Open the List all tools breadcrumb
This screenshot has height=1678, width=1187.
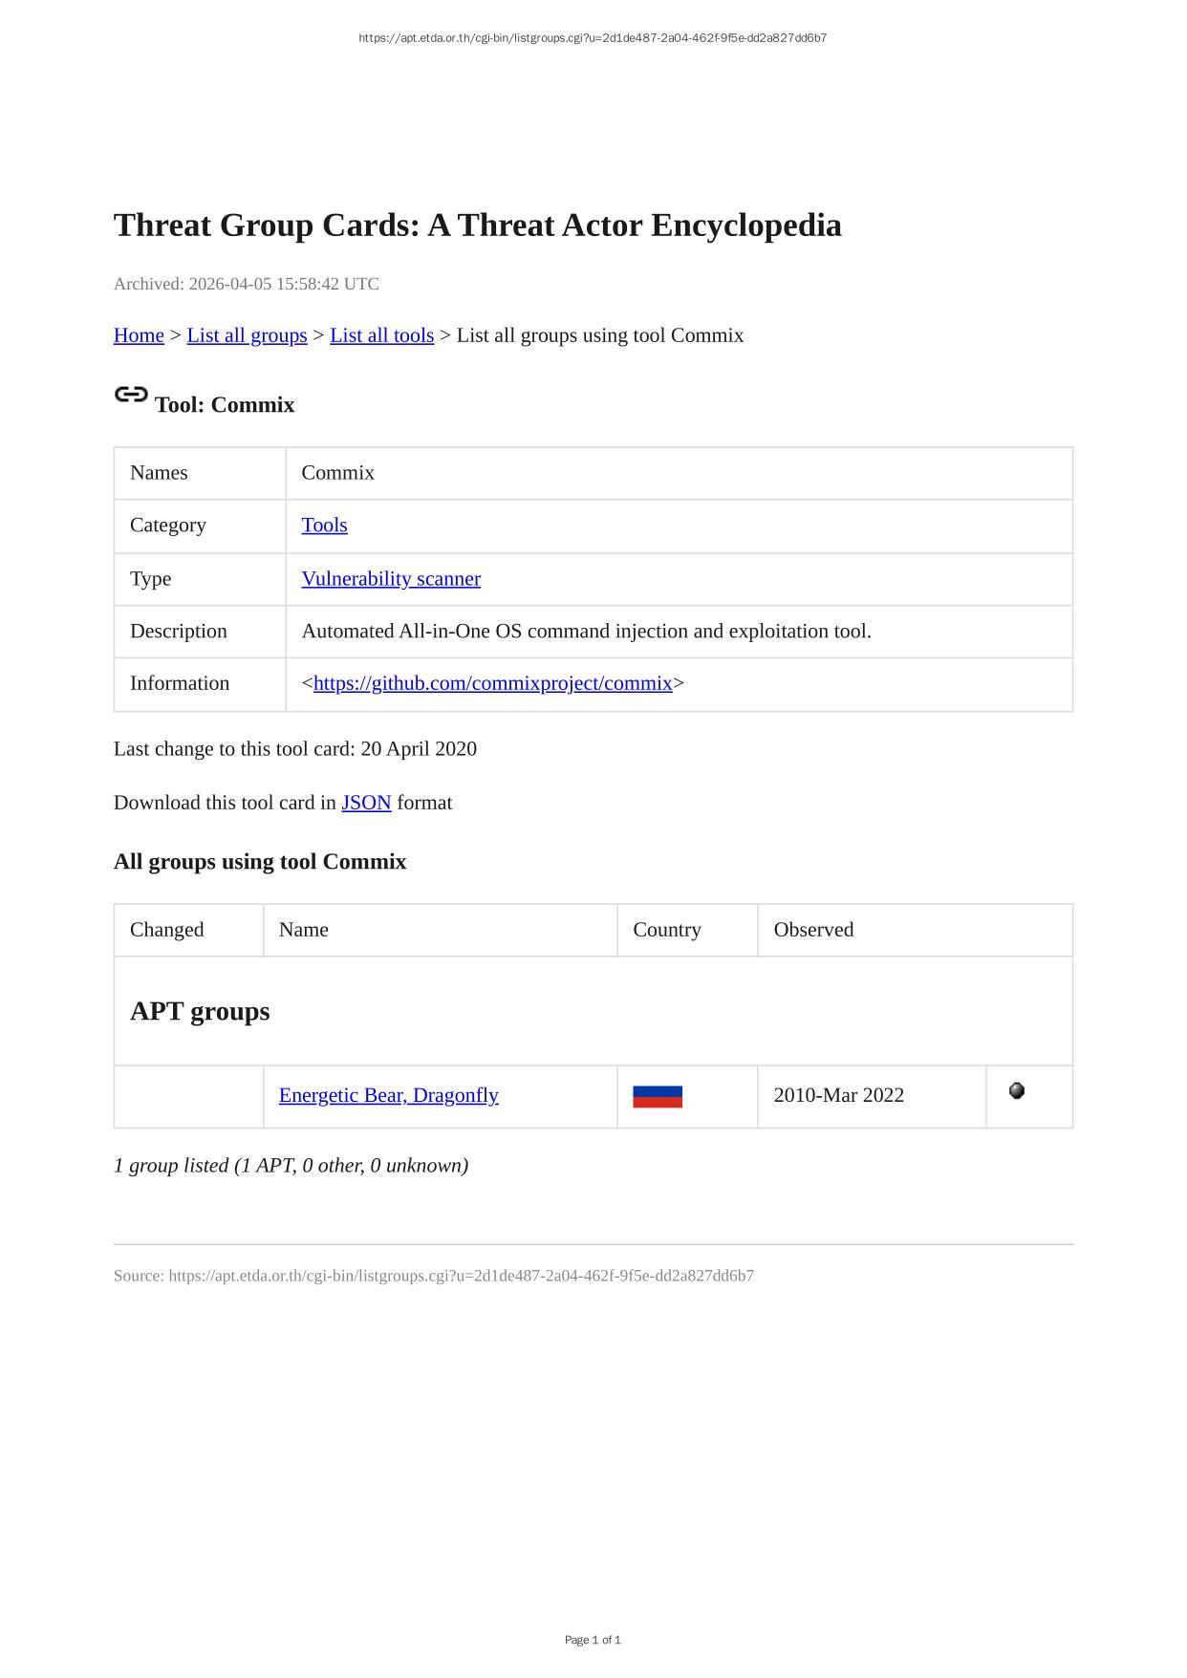tap(381, 335)
